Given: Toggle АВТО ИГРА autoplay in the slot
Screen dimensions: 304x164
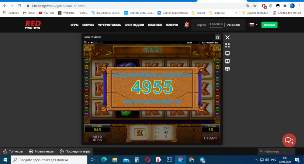Looking at the screenshot, I should [97, 138].
